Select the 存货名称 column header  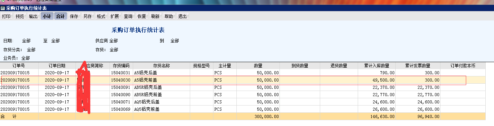pos(162,66)
